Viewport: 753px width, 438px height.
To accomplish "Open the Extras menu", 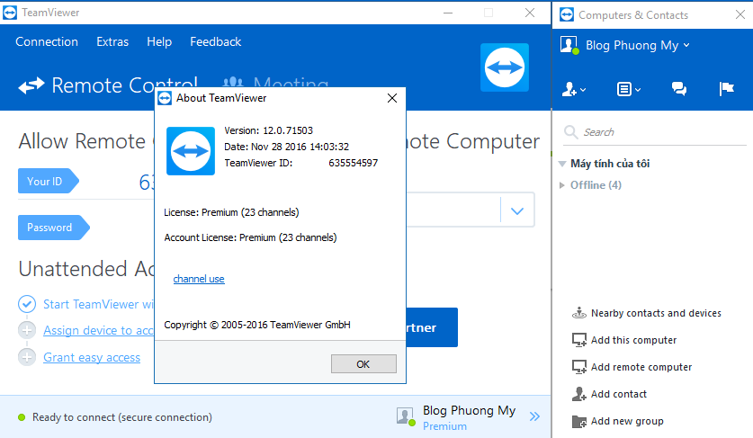I will pos(112,41).
